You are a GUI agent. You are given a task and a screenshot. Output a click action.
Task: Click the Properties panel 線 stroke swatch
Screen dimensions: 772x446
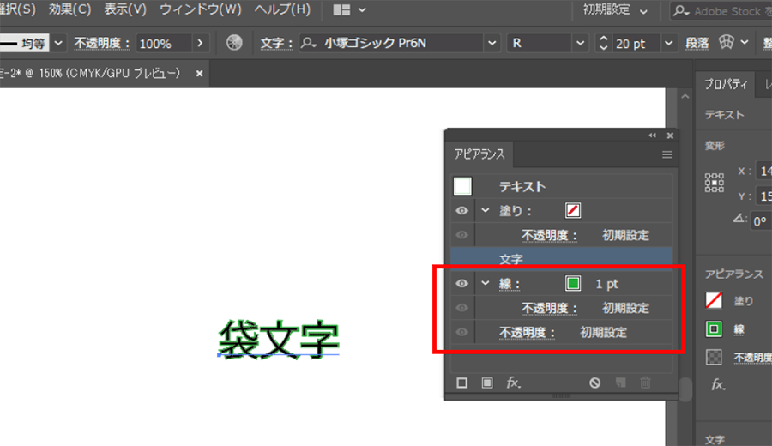714,328
